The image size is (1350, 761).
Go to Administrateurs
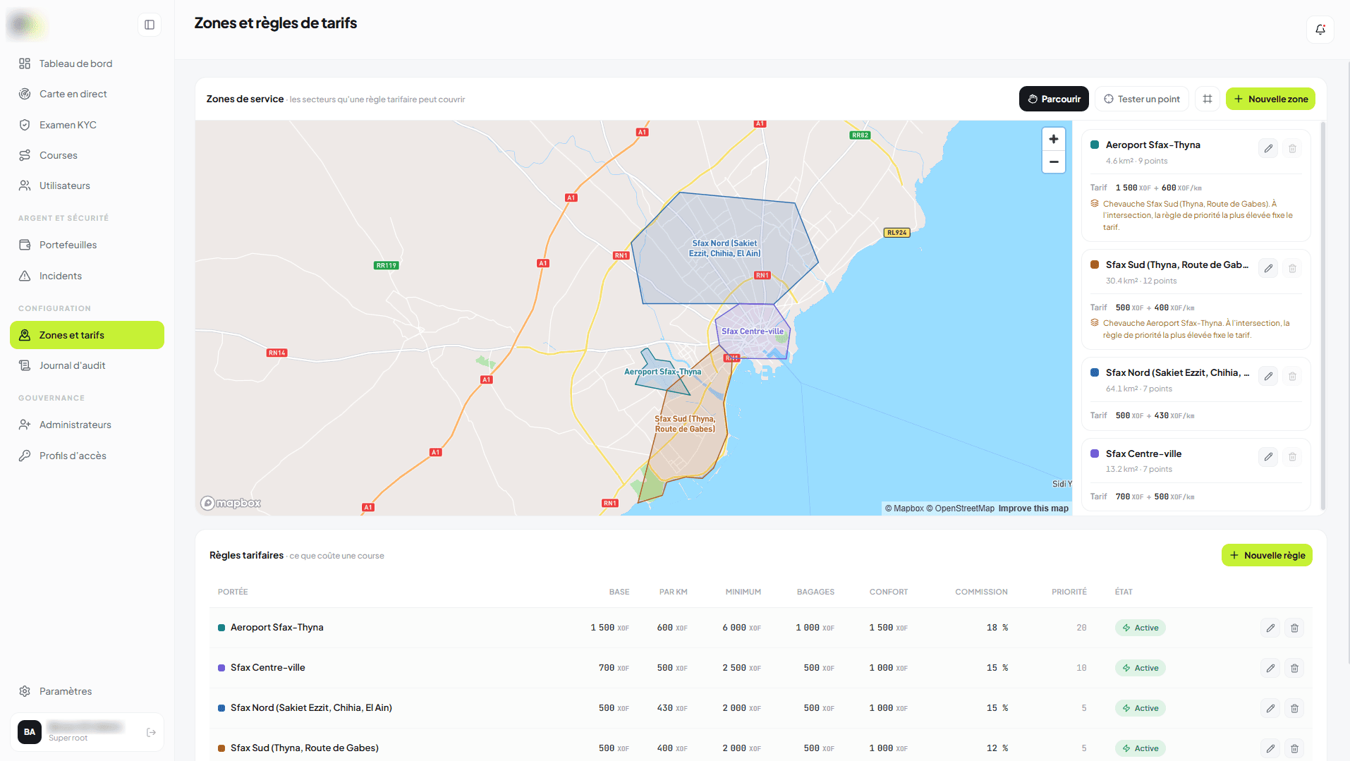pyautogui.click(x=87, y=425)
